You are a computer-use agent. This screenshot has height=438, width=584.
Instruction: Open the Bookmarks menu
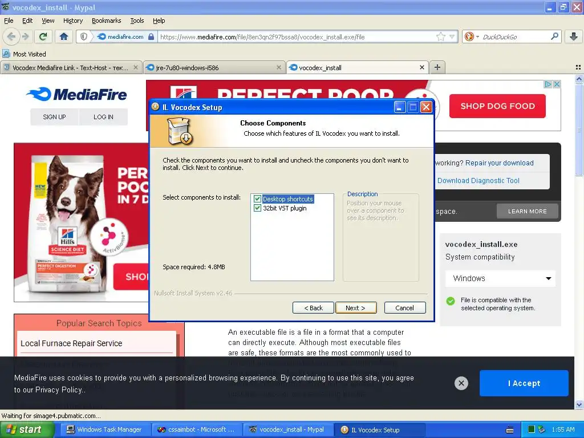[106, 21]
